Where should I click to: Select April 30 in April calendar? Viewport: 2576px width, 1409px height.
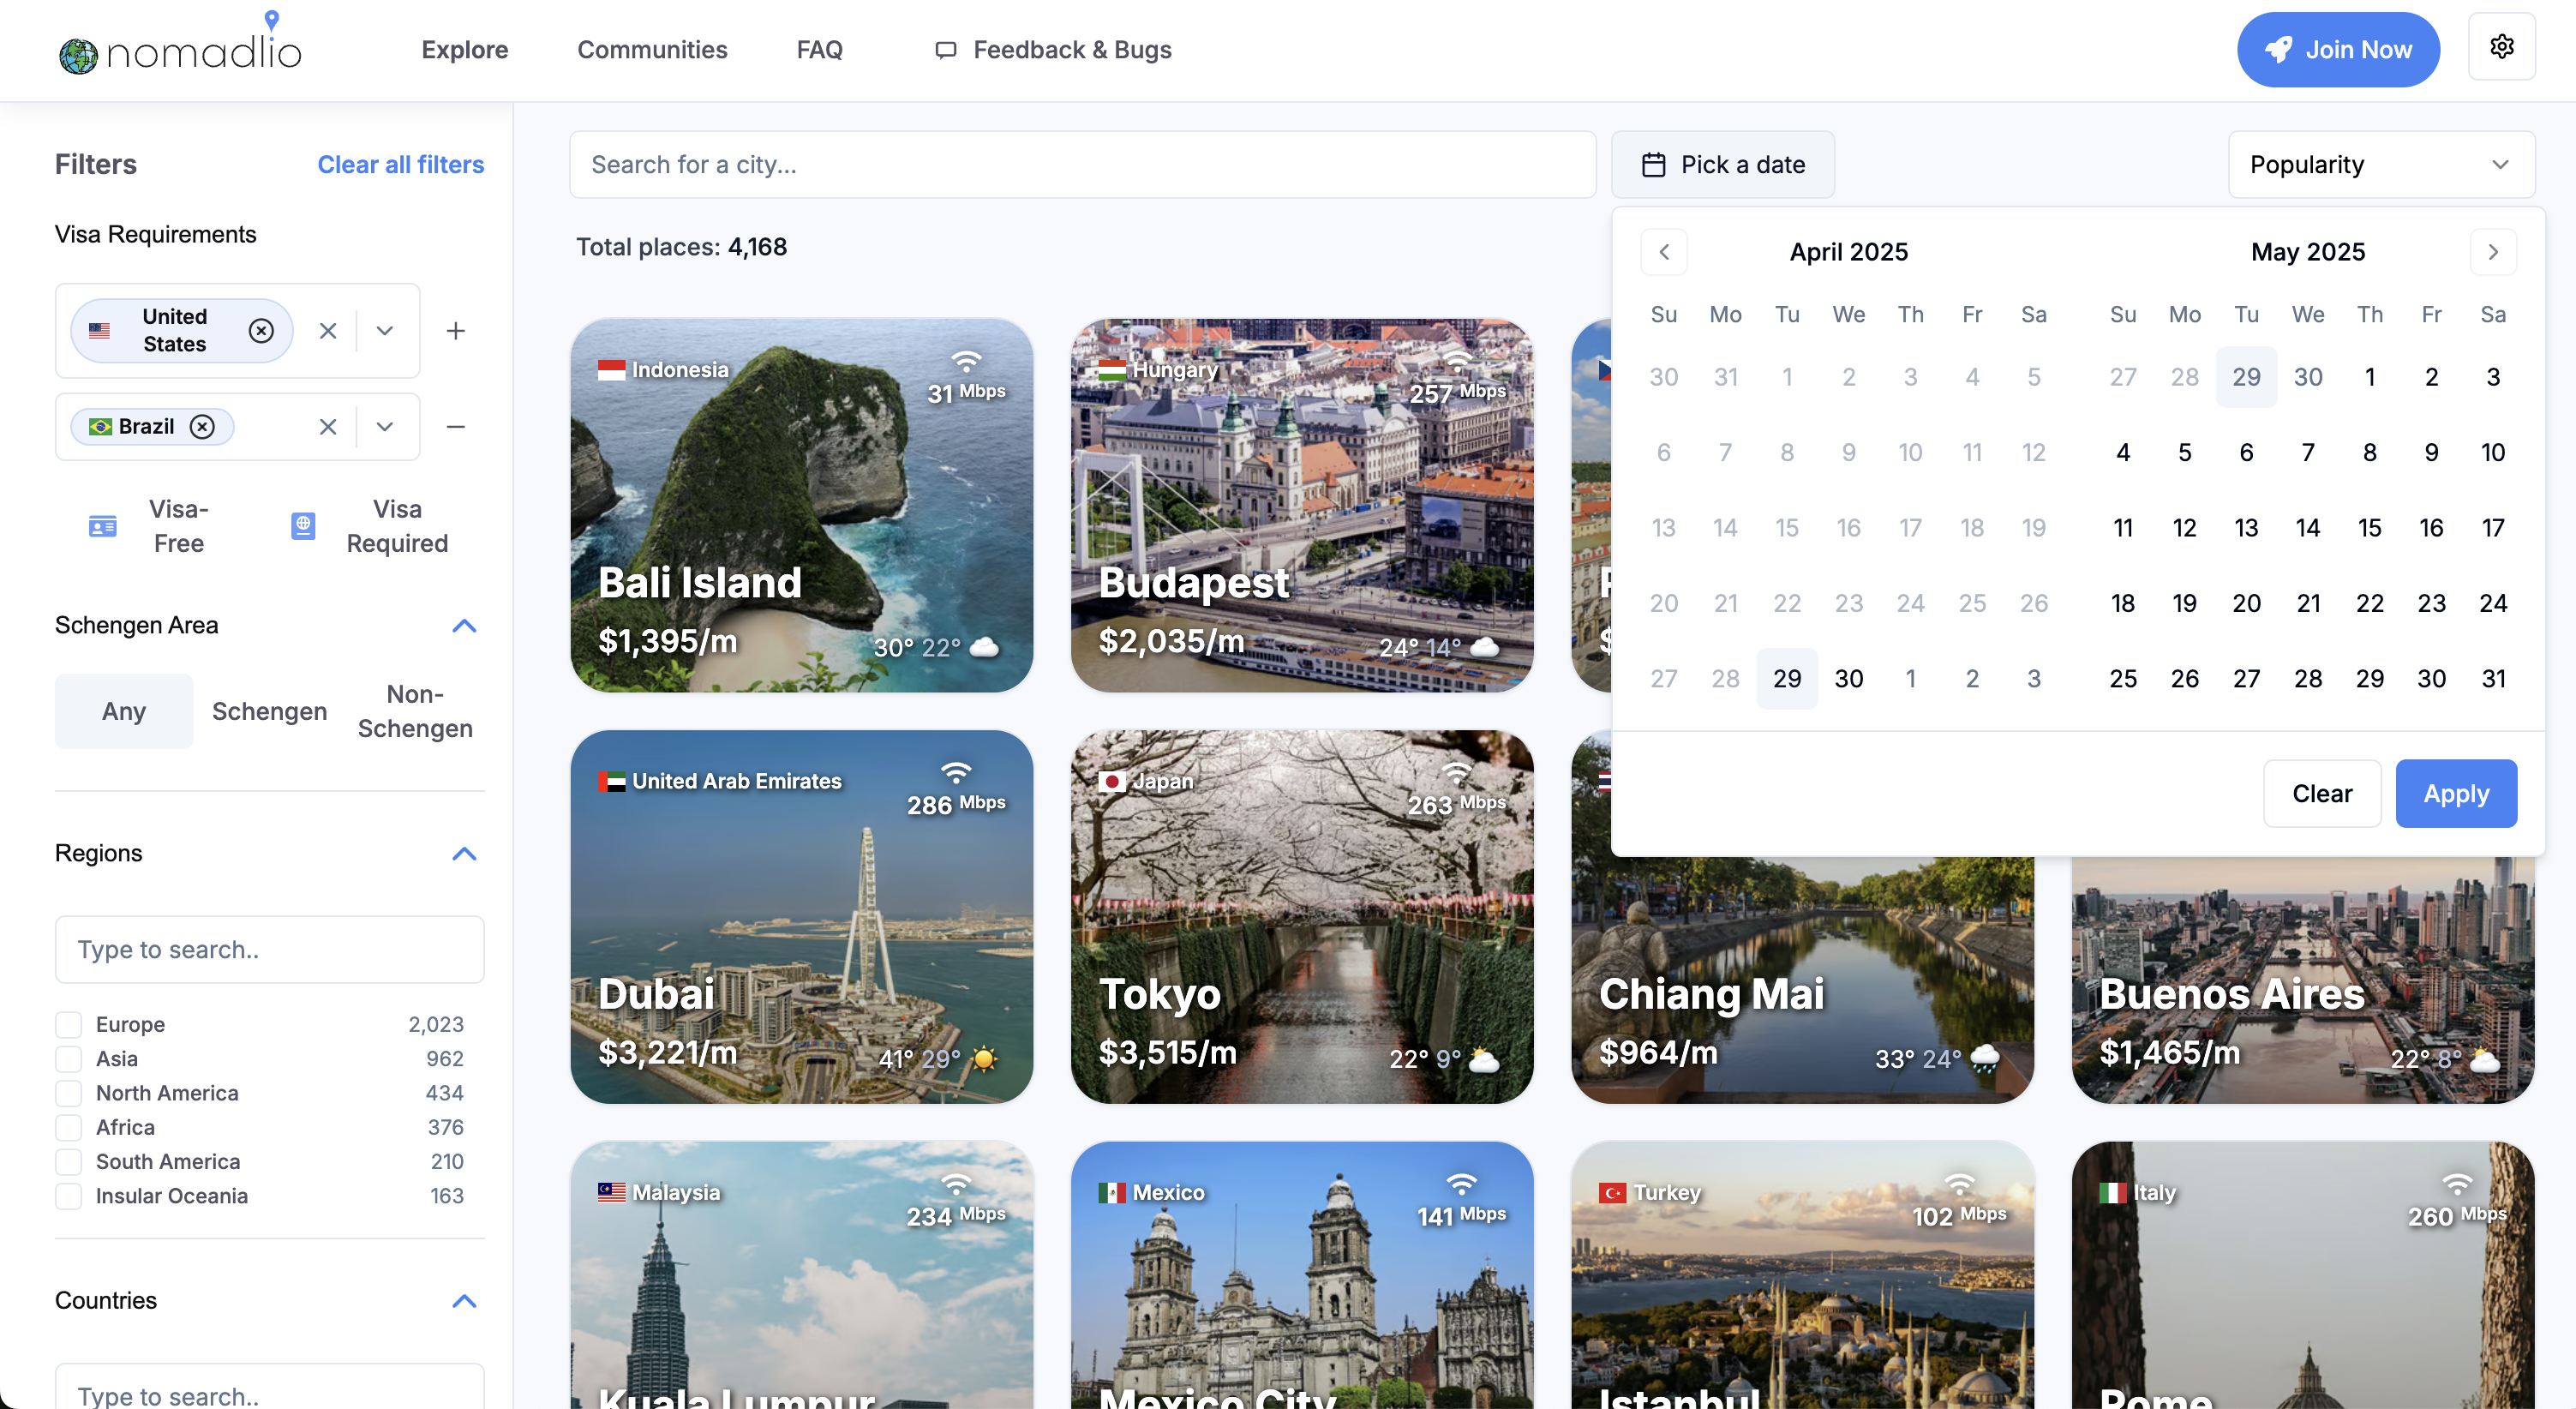(x=1849, y=679)
